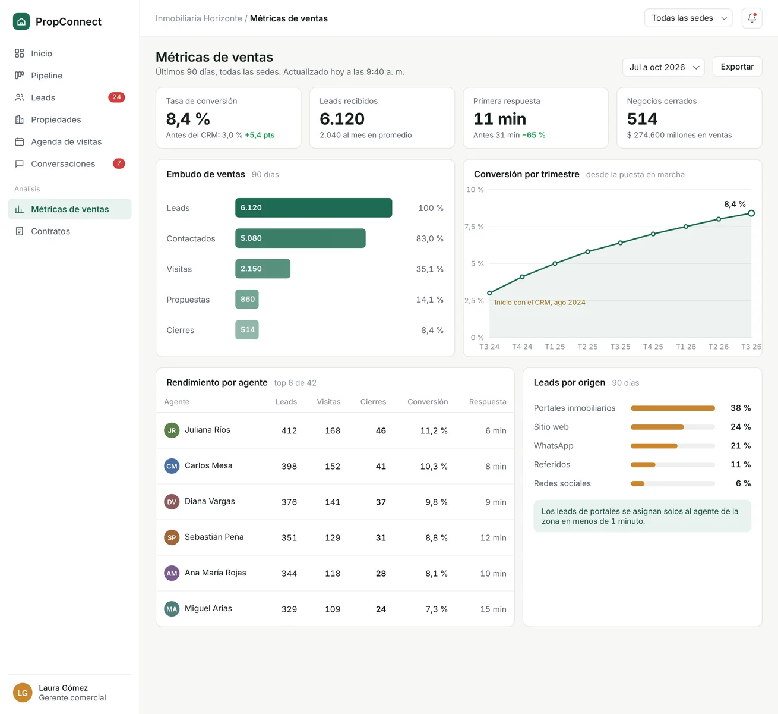Click the Leads recibidos 6.120 card
Screen dimensions: 778x714
point(382,118)
